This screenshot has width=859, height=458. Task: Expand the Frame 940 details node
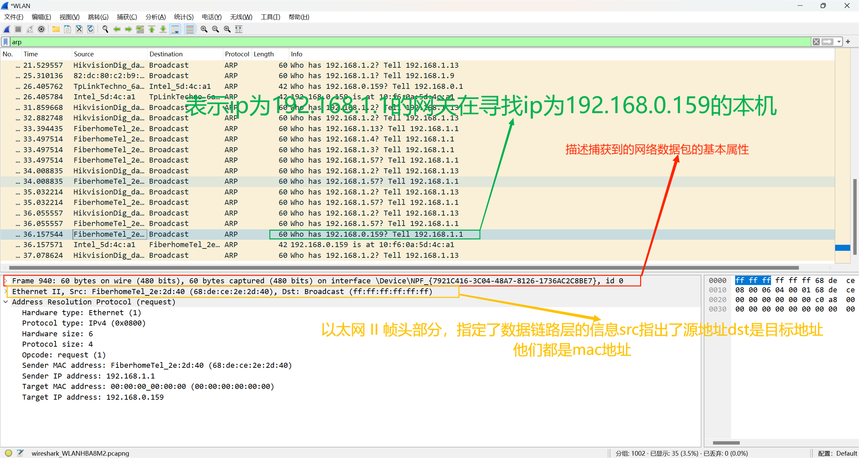tap(6, 280)
